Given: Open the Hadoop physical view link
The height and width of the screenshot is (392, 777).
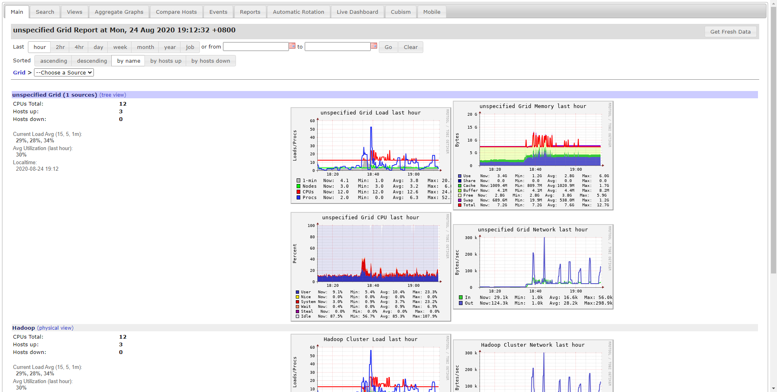Looking at the screenshot, I should pos(55,328).
